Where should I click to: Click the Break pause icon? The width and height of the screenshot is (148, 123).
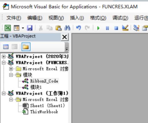[107, 28]
